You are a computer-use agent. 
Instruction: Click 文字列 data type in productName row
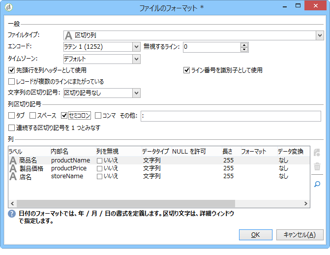[x=152, y=160]
